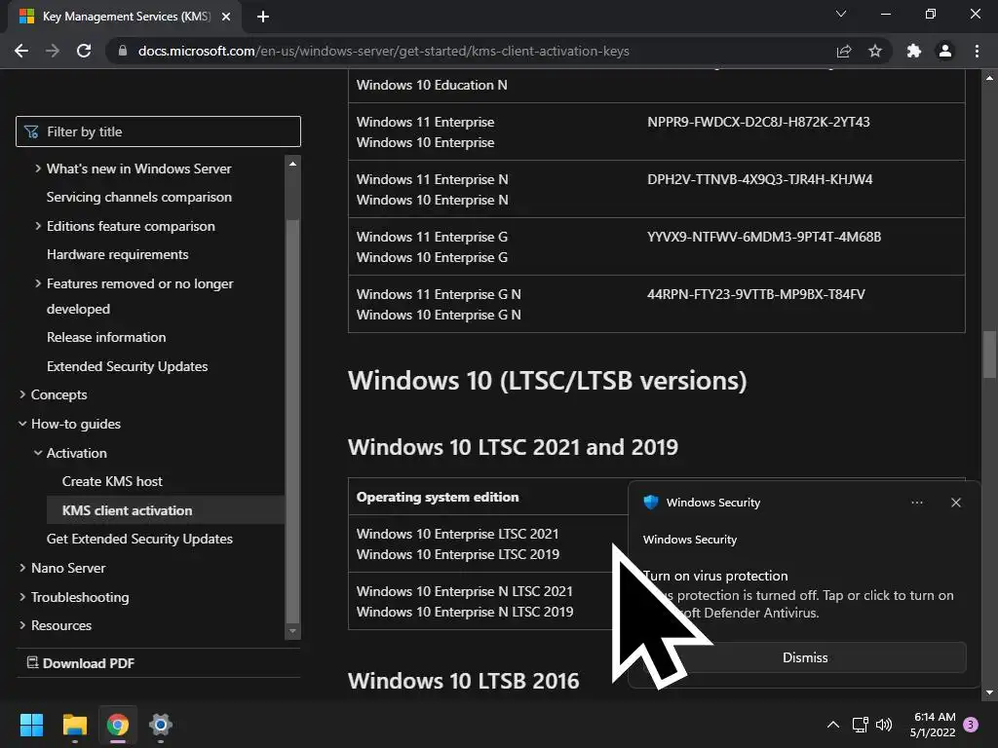Screen dimensions: 998x748
Task: Select KMS client activation
Action: click(x=166, y=510)
